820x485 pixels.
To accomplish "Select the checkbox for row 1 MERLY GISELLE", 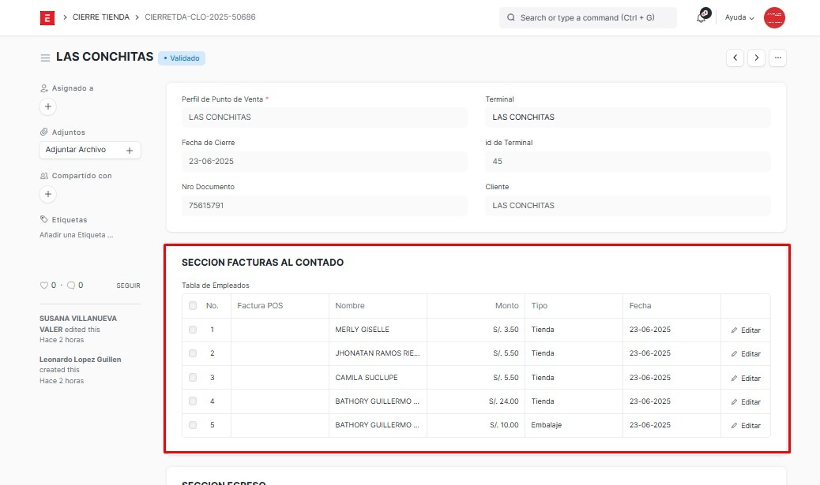I will pos(193,330).
